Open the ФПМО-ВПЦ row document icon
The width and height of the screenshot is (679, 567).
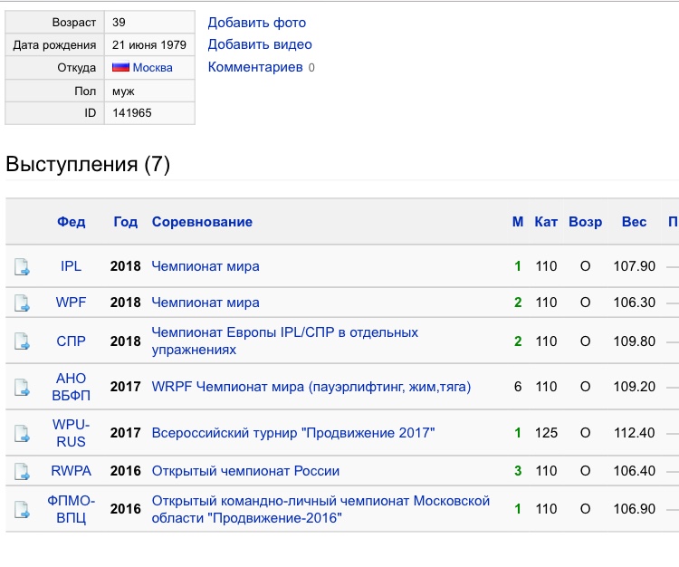22,510
